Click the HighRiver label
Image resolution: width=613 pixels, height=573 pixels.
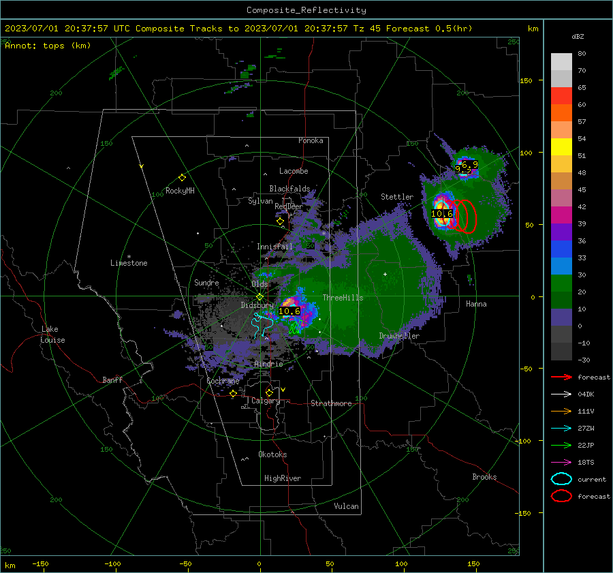pos(283,478)
